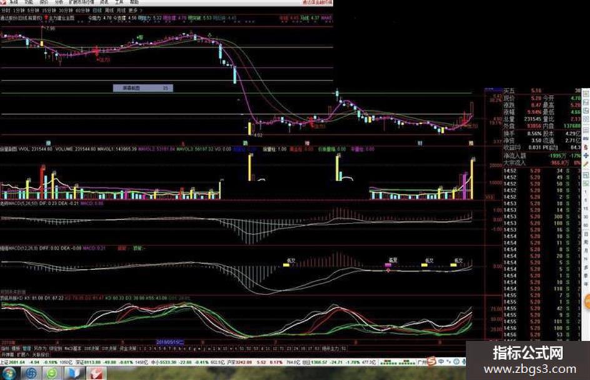Open the 资讯 menu

point(104,2)
